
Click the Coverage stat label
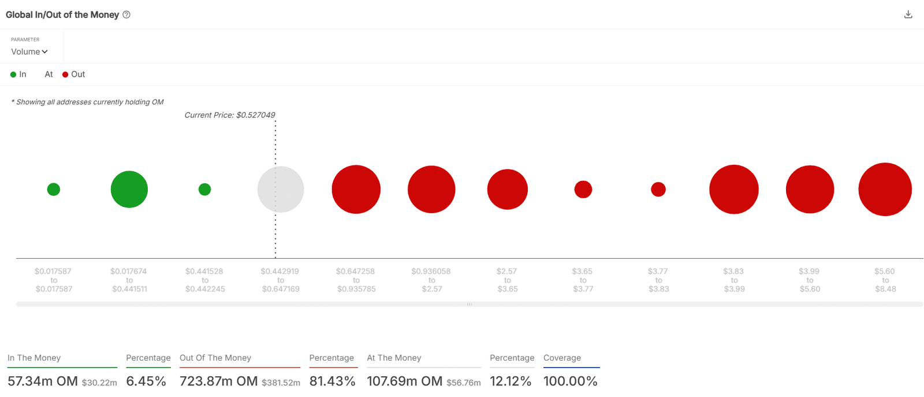(562, 358)
